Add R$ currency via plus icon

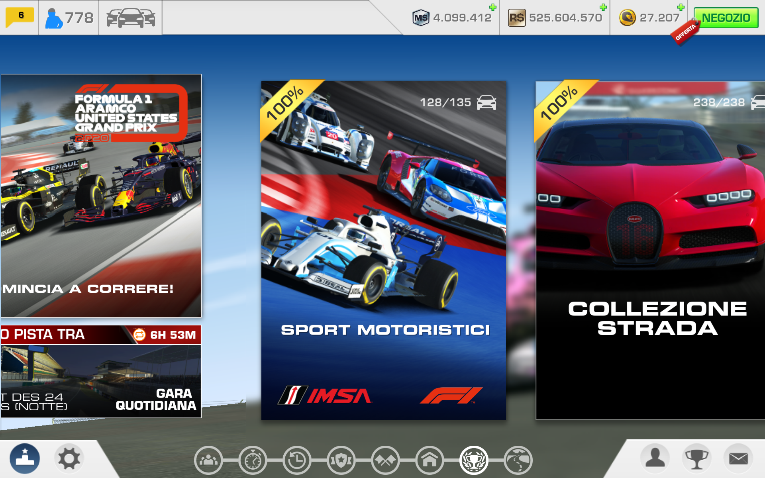tap(603, 7)
